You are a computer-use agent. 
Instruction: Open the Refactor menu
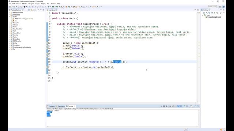(24, 4)
